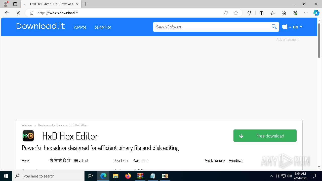Click the Development software breadcrumb
The height and width of the screenshot is (181, 322).
[x=51, y=125]
